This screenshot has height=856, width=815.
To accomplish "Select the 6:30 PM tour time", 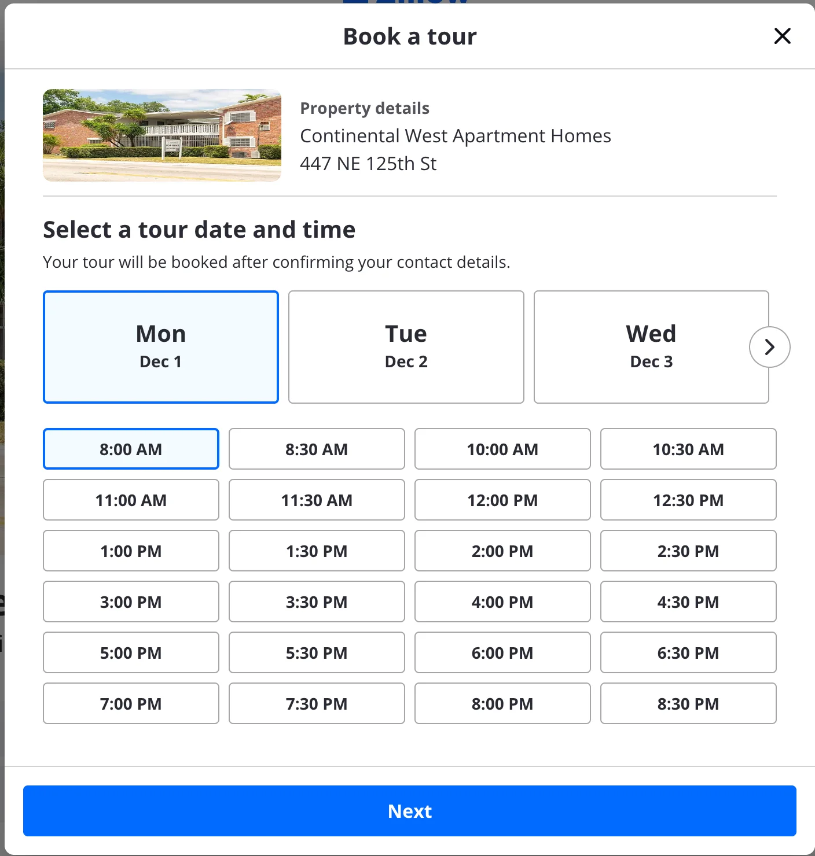I will pyautogui.click(x=688, y=652).
